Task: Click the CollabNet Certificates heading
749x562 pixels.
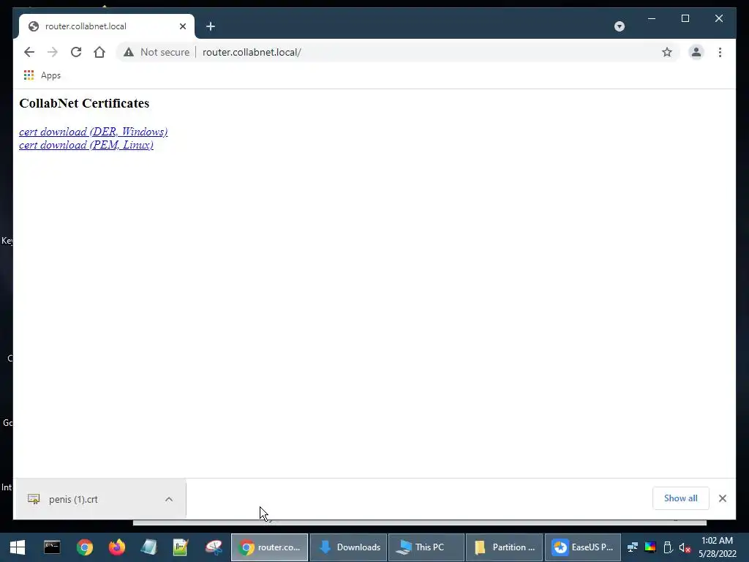Action: coord(84,103)
